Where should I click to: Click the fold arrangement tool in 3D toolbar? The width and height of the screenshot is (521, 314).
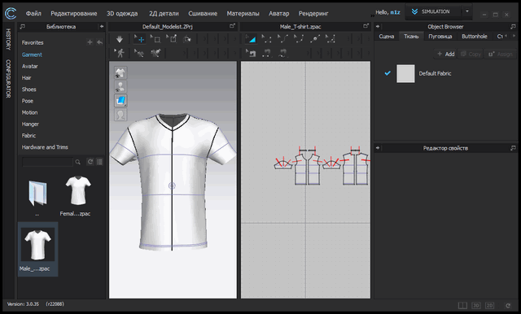[187, 39]
